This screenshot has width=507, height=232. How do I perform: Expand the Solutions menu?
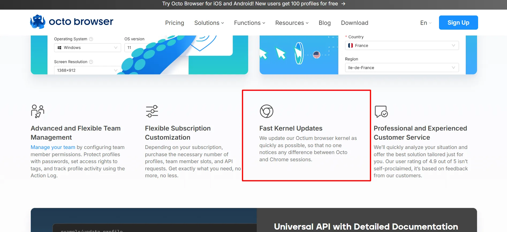click(209, 23)
